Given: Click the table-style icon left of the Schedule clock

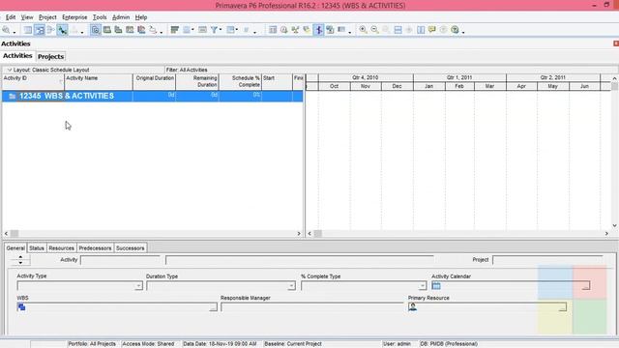Looking at the screenshot, I should click(273, 30).
